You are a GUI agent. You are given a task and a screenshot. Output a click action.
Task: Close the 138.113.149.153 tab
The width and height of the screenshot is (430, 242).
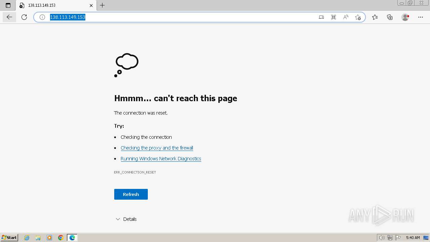click(91, 5)
